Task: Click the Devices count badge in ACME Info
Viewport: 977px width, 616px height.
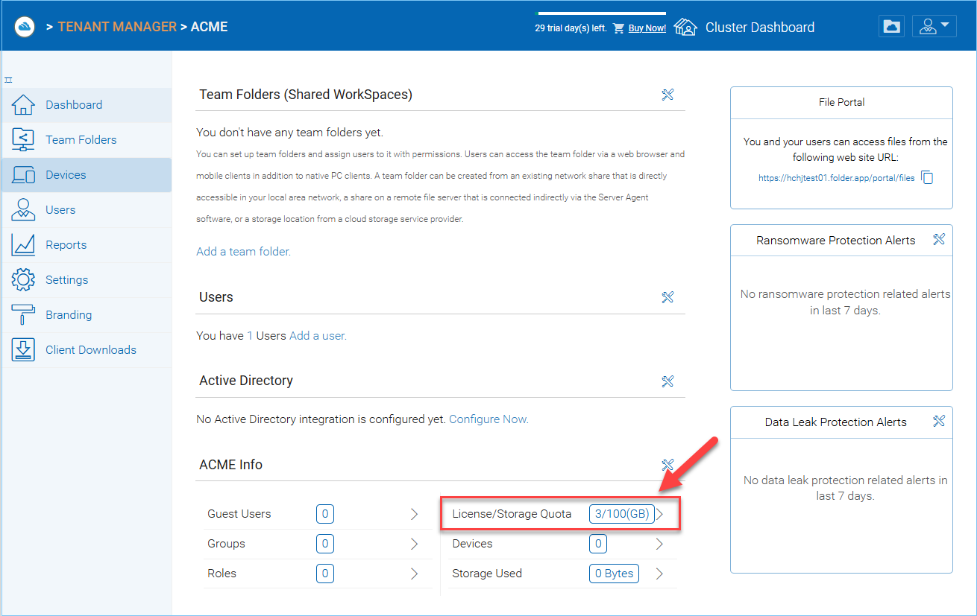Action: (x=597, y=544)
